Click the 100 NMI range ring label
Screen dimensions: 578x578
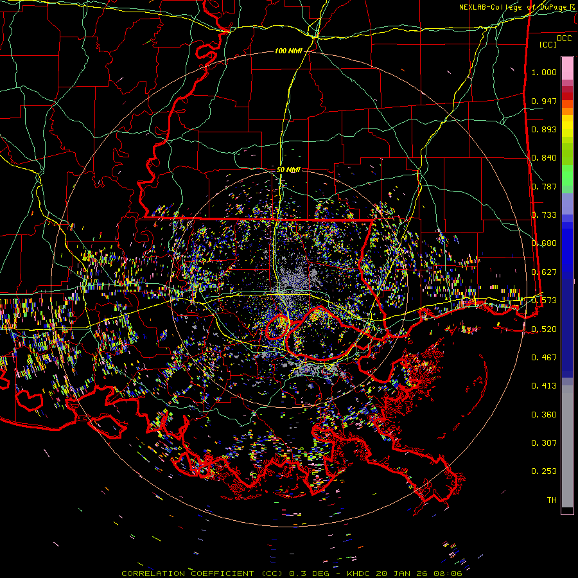(x=288, y=51)
